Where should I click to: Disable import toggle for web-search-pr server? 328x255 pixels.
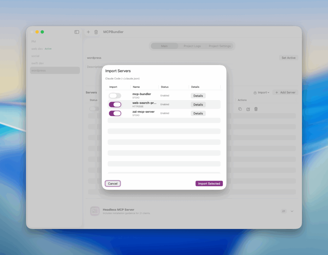(115, 105)
